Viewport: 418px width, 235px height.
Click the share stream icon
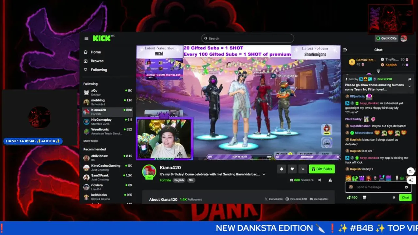320,180
